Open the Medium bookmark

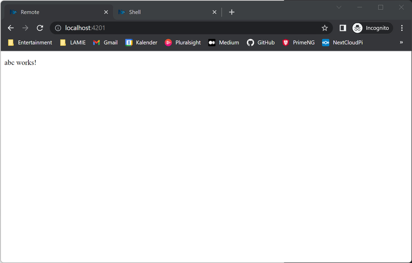223,42
